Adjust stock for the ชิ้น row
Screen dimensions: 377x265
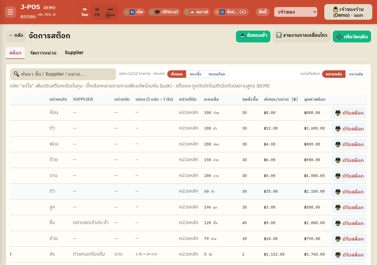coord(349,223)
